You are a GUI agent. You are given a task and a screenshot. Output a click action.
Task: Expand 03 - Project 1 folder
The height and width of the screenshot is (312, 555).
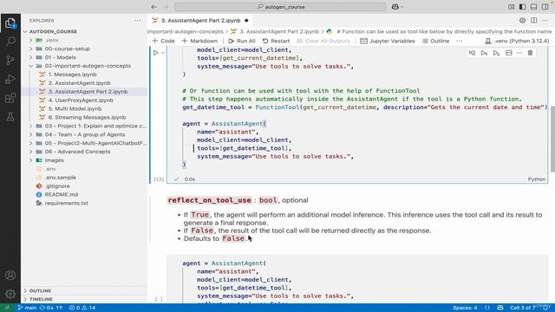coord(95,126)
